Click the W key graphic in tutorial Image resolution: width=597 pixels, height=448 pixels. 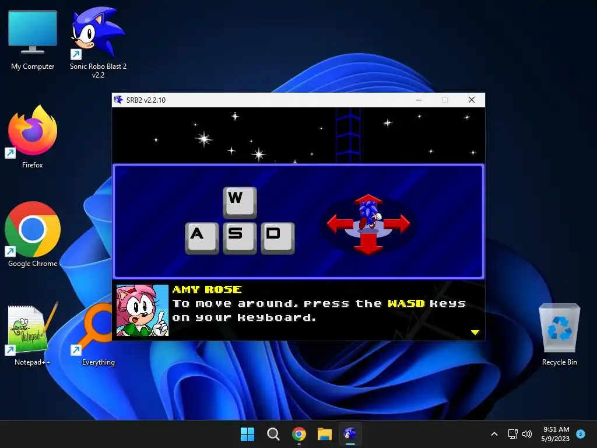pyautogui.click(x=240, y=202)
